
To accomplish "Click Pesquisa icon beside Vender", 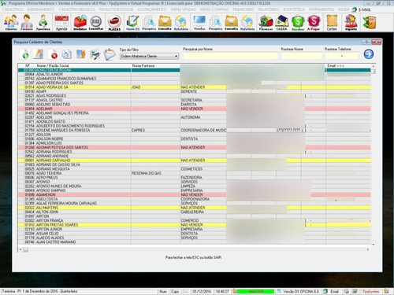I will [215, 23].
